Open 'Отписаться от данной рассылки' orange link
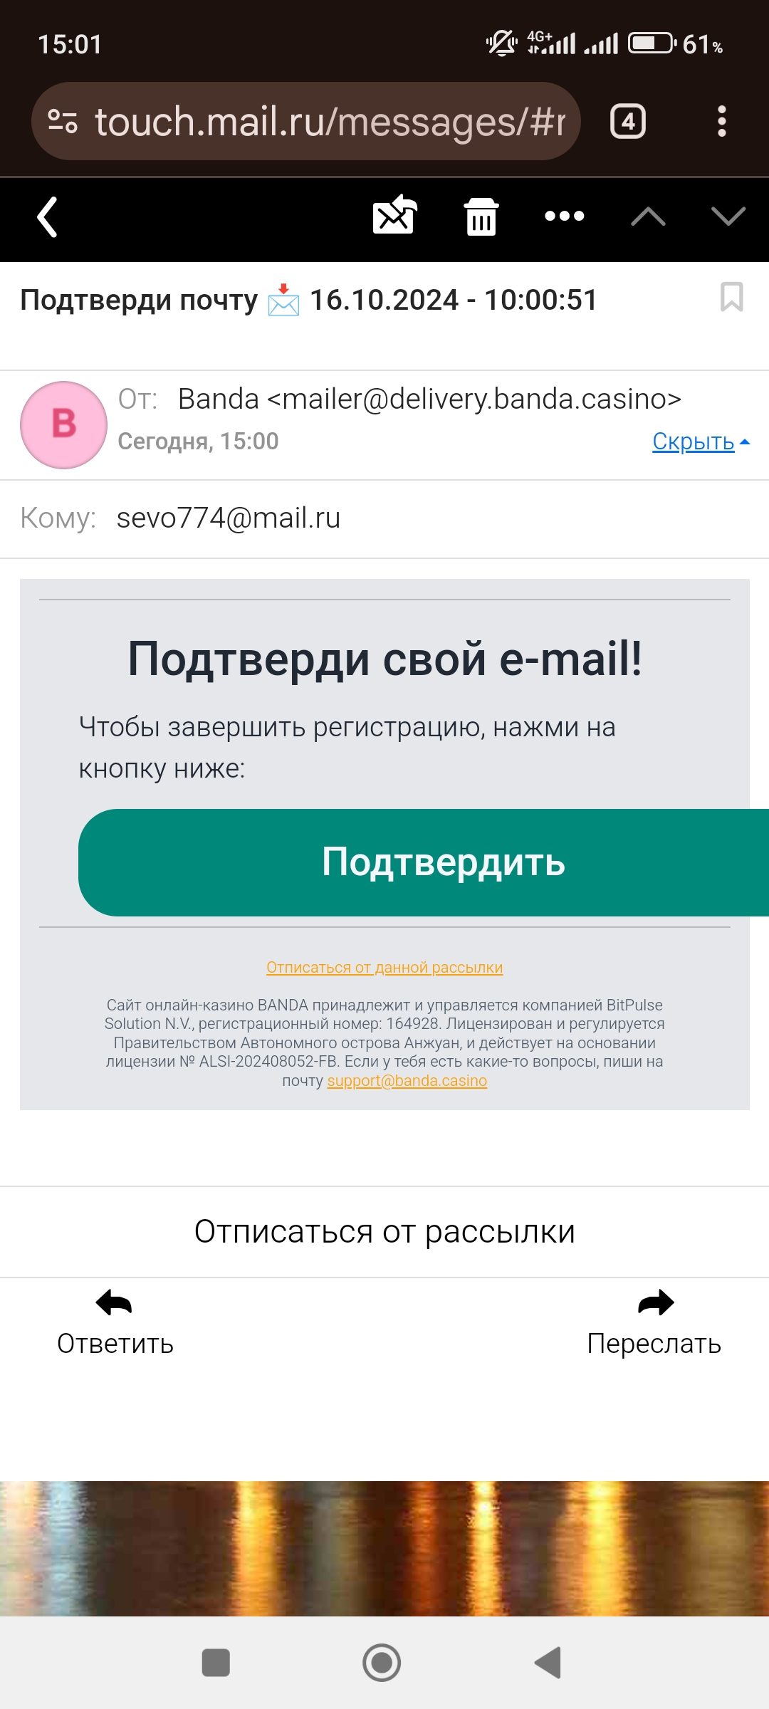769x1709 pixels. [x=384, y=968]
